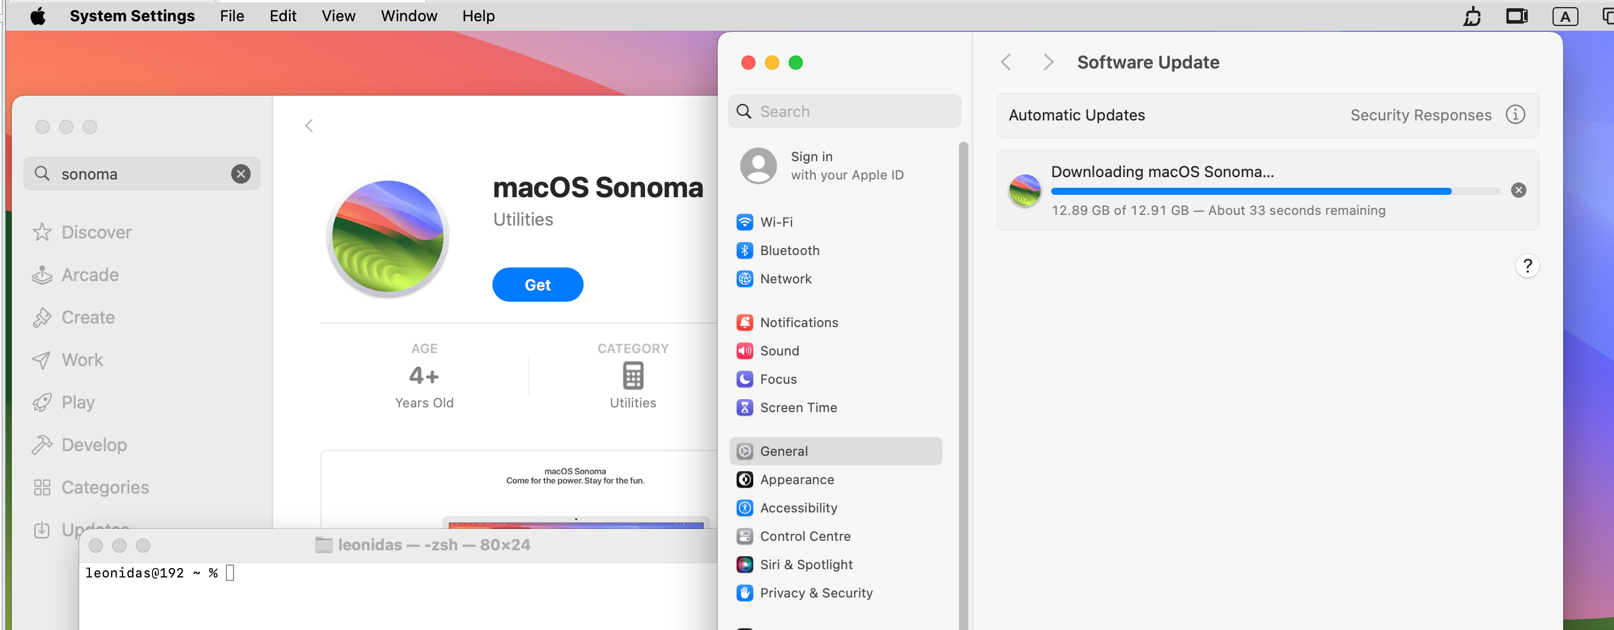Click the input source A menu bar icon
This screenshot has height=630, width=1614.
(x=1564, y=17)
